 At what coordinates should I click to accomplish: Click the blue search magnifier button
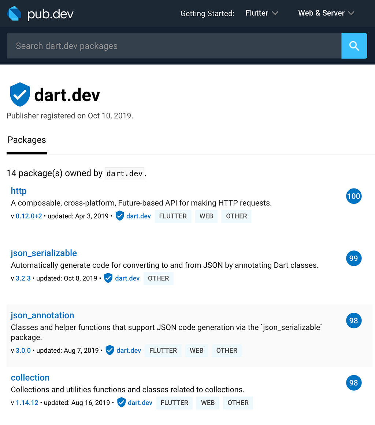[x=354, y=46]
